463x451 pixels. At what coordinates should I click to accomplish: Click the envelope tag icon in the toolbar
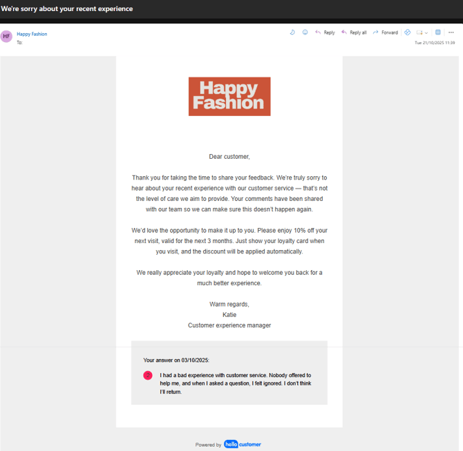click(x=419, y=32)
